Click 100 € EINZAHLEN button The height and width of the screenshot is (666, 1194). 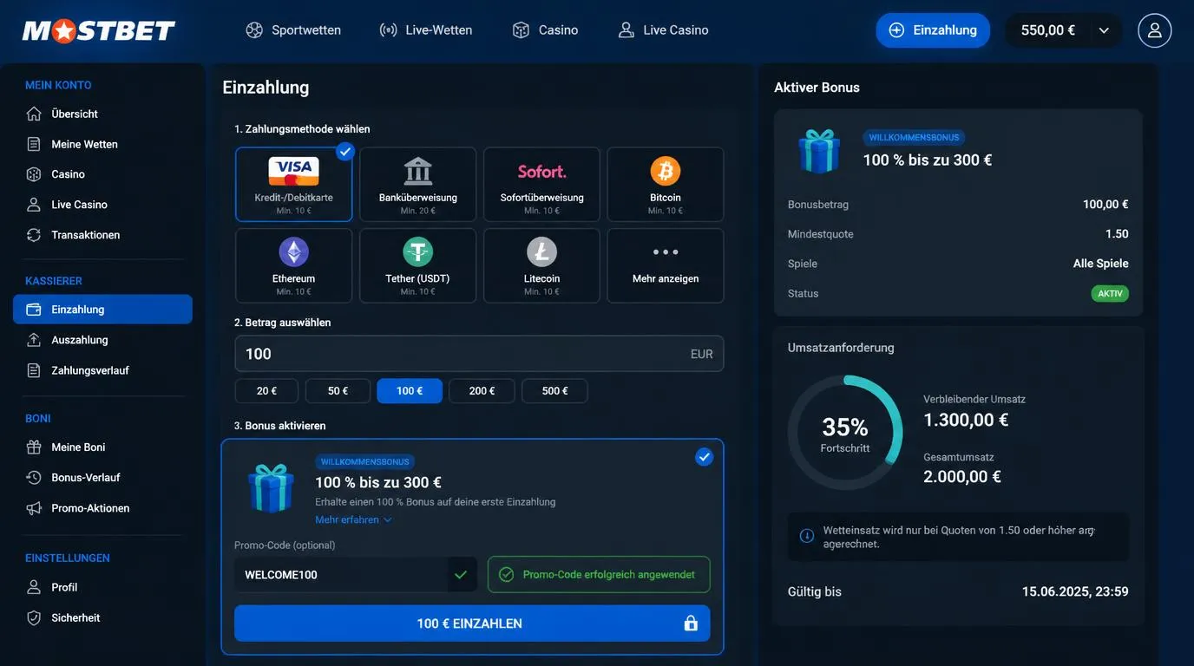pyautogui.click(x=472, y=624)
